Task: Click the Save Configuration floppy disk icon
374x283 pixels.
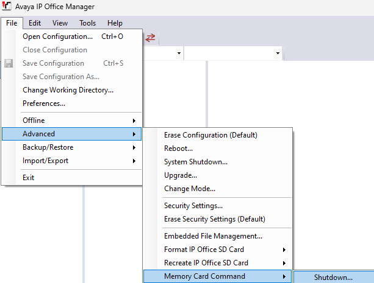Action: pos(9,63)
